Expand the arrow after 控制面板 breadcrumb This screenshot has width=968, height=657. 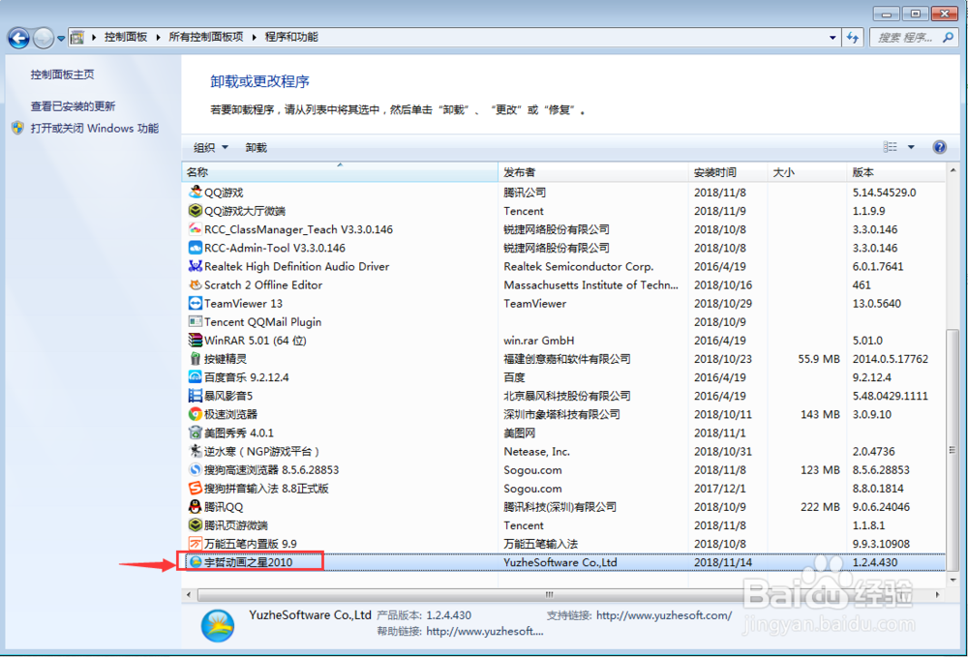coord(158,37)
